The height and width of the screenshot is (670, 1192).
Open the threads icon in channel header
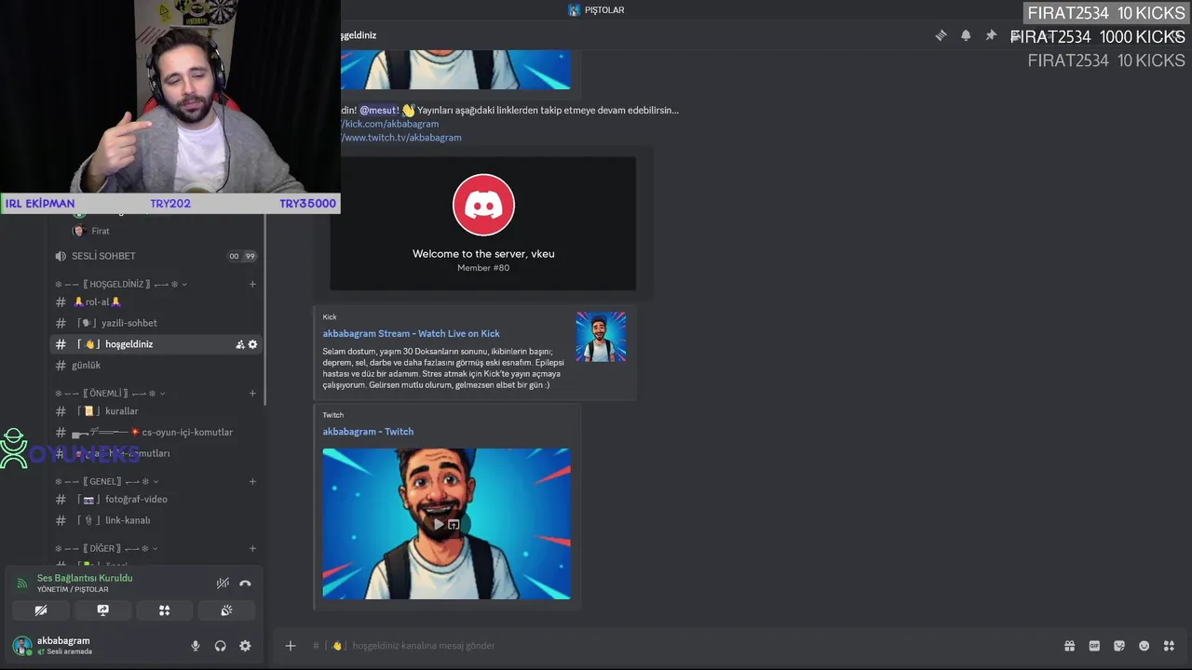pyautogui.click(x=941, y=35)
